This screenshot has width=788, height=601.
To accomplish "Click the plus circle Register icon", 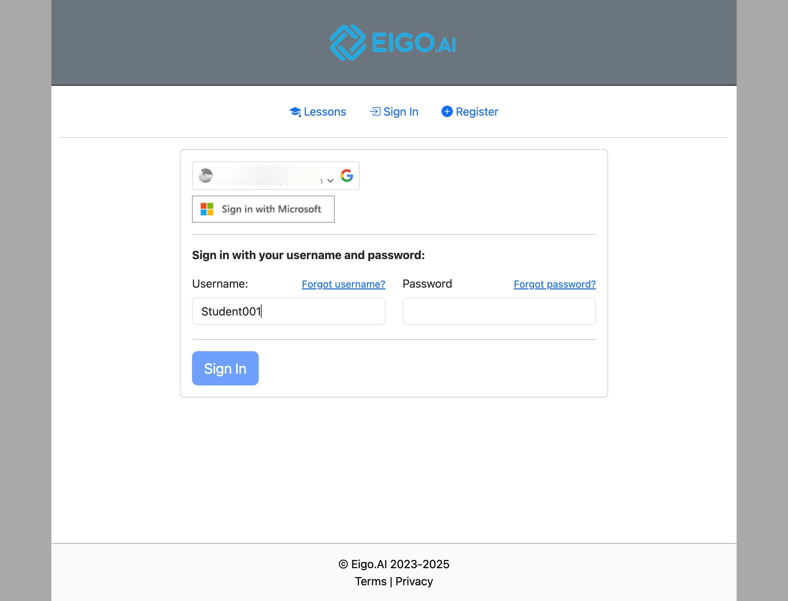I will (x=447, y=111).
